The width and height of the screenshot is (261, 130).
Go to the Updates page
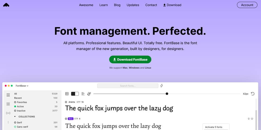point(133,5)
